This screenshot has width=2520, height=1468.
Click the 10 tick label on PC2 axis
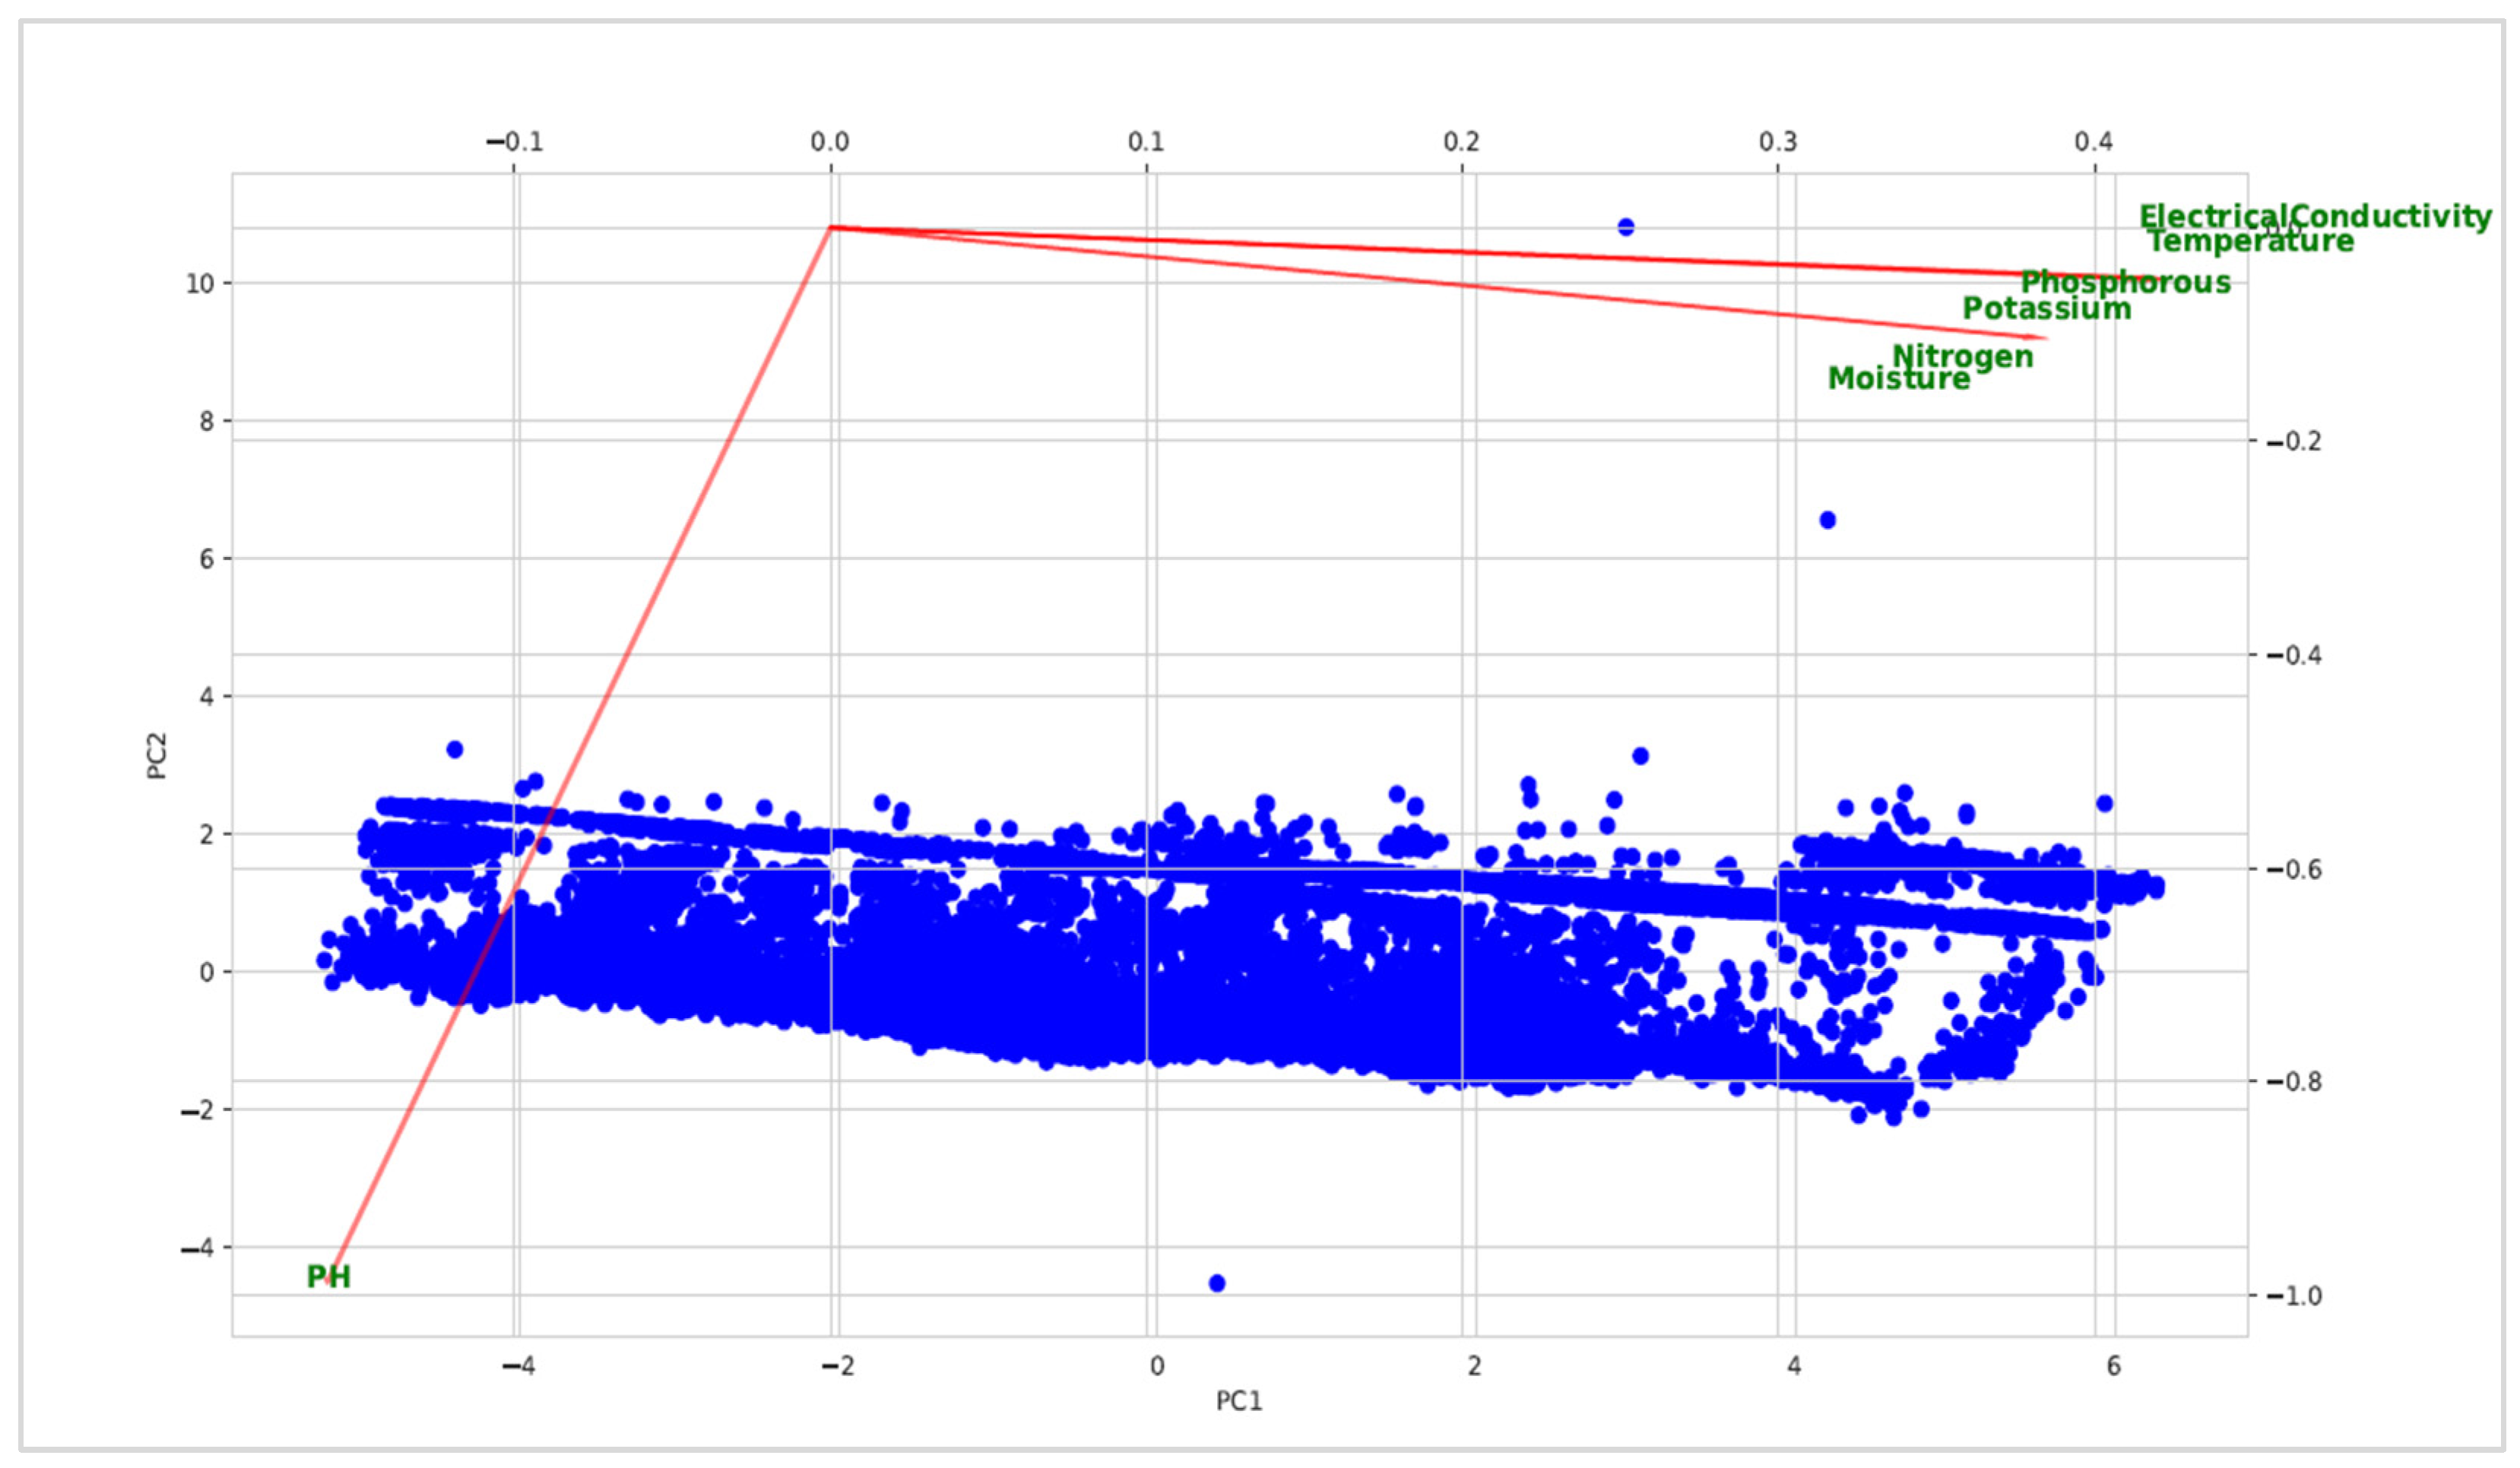[200, 284]
